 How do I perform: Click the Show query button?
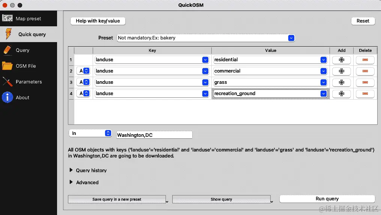[x=221, y=199]
